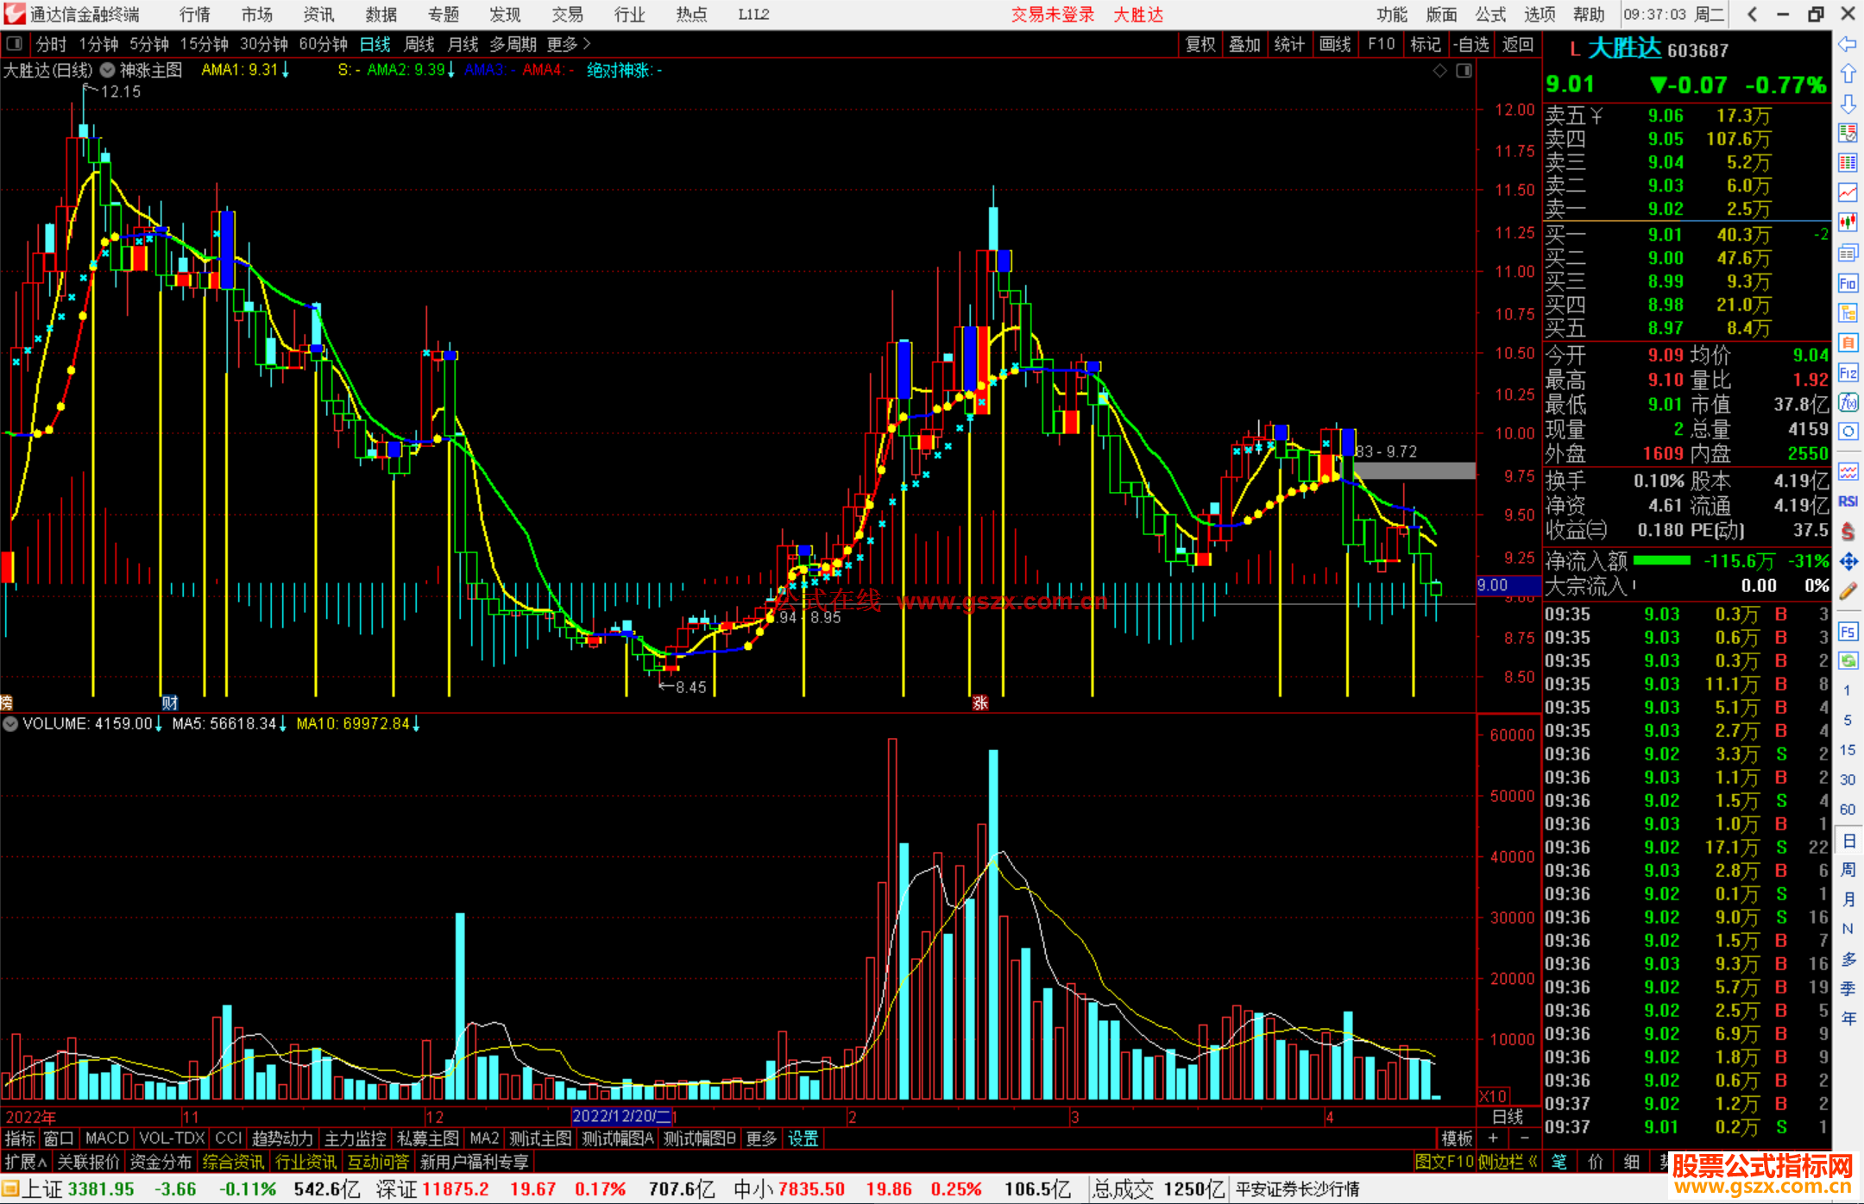Image resolution: width=1864 pixels, height=1204 pixels.
Task: Switch to the MACD indicator tab
Action: (x=107, y=1138)
